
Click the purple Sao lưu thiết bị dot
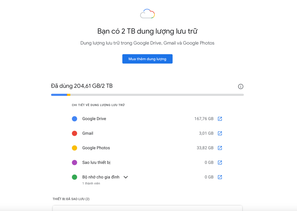(x=74, y=162)
